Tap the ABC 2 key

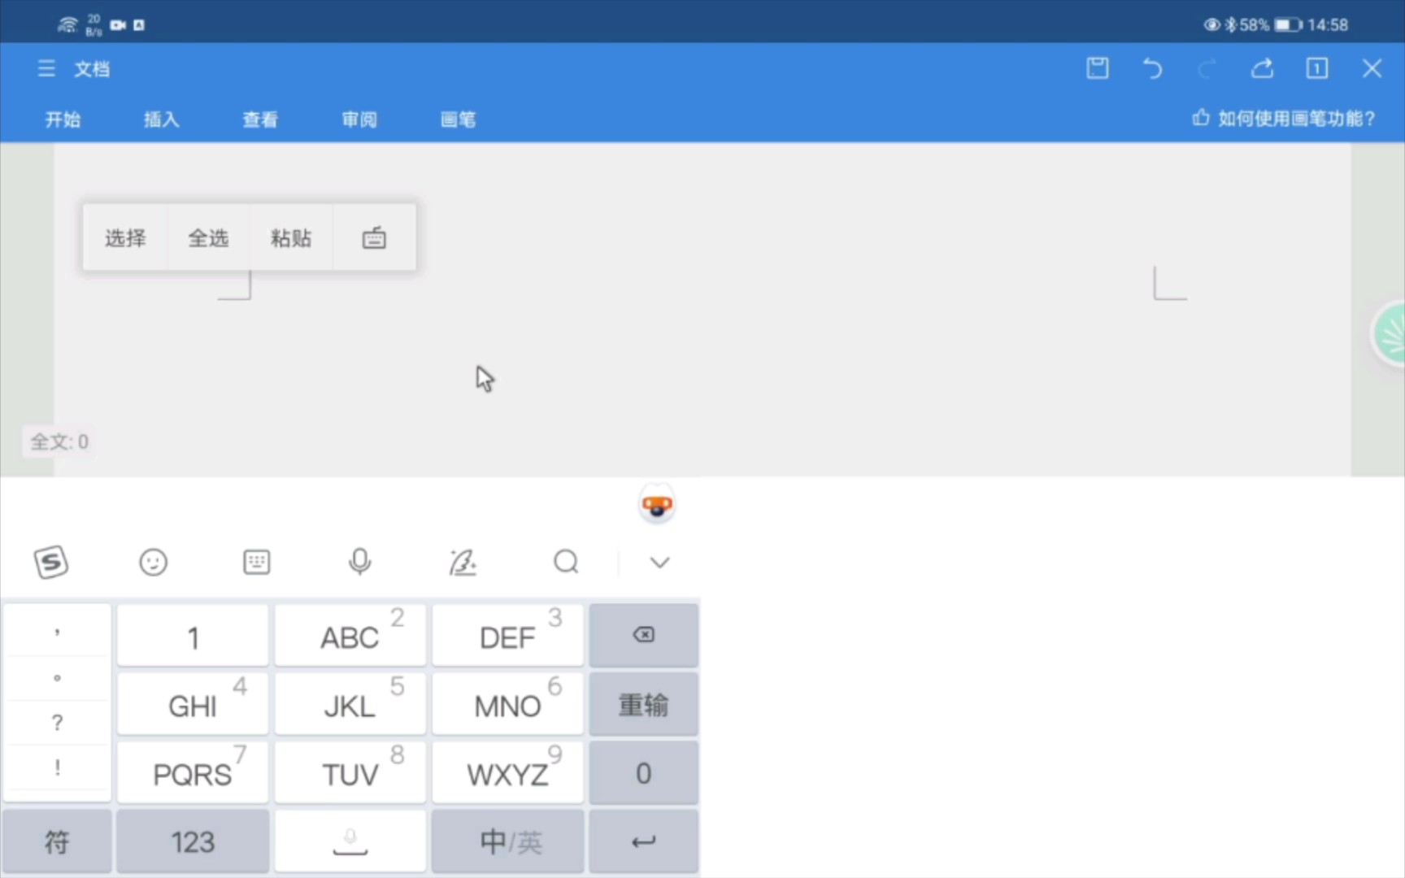(350, 635)
